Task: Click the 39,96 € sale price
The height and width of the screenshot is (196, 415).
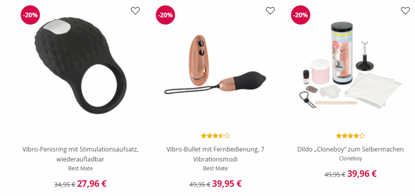Action: (362, 173)
